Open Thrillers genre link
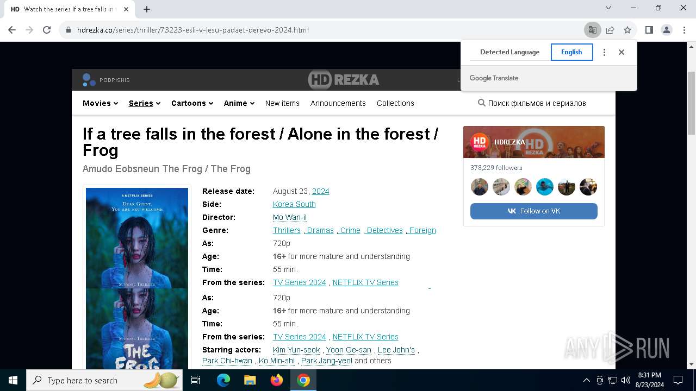Viewport: 696px width, 391px height. 287,230
